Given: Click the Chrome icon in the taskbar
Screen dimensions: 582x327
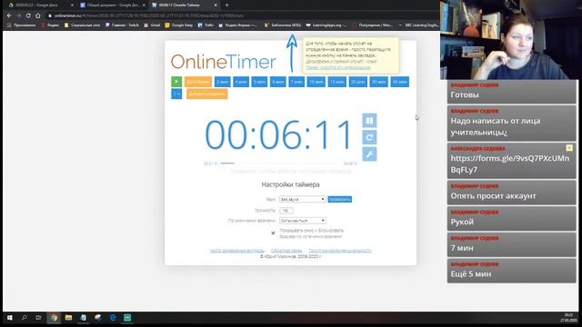Looking at the screenshot, I should click(x=54, y=318).
